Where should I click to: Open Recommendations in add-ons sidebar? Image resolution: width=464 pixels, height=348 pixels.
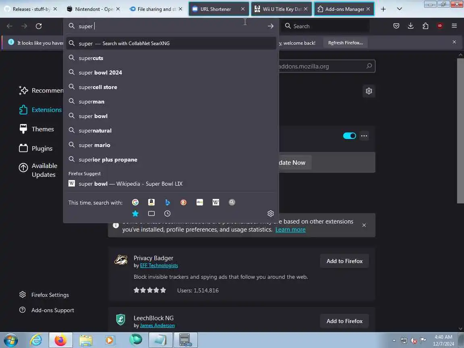pos(41,91)
